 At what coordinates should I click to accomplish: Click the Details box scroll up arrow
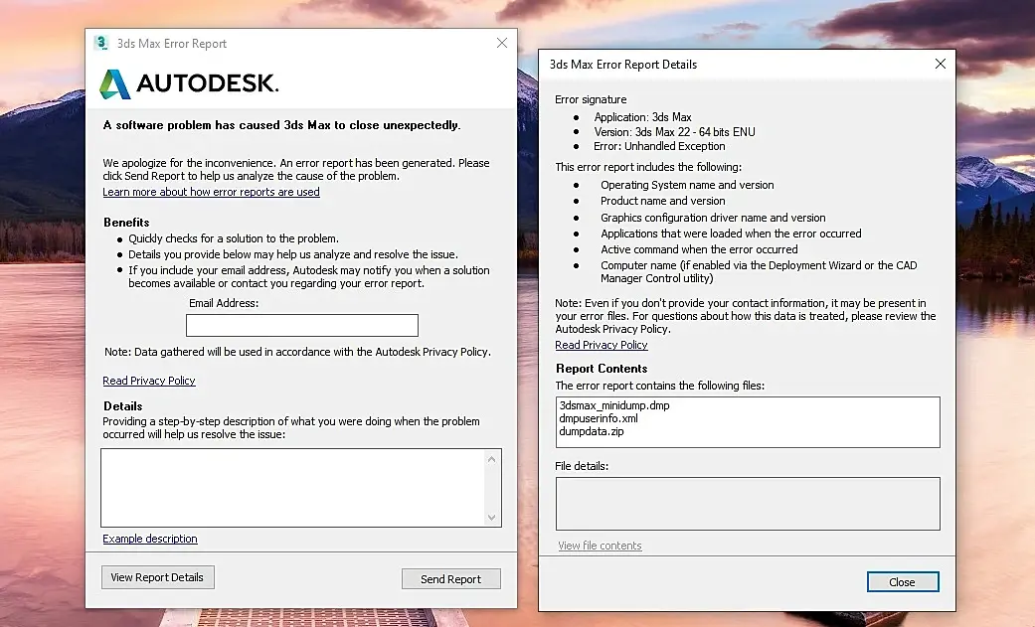click(x=492, y=459)
